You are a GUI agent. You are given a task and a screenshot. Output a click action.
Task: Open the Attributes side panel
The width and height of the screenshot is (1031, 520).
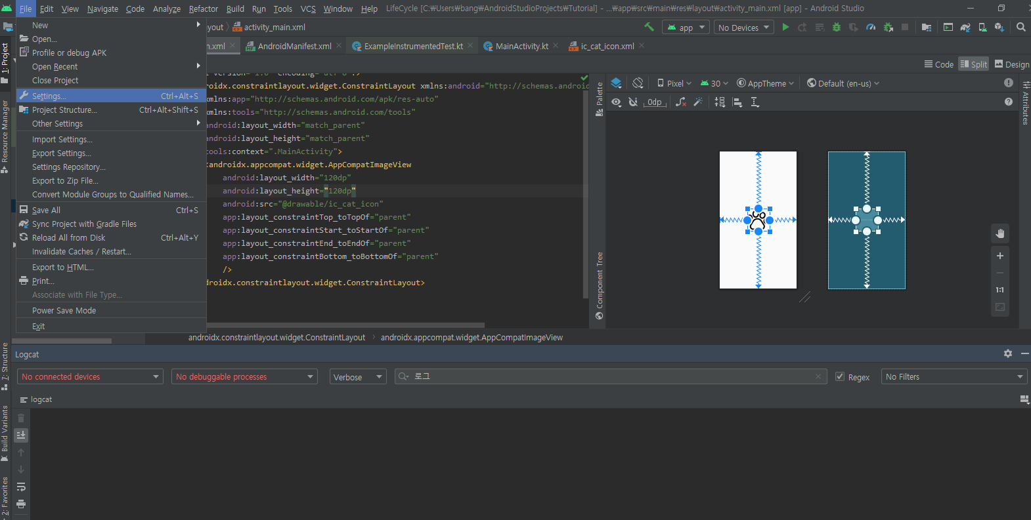(1025, 103)
